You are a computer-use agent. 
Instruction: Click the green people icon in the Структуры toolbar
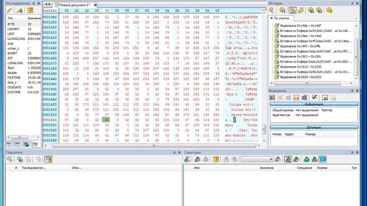click(x=306, y=159)
